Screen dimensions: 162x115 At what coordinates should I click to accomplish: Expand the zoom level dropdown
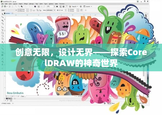(54, 7)
